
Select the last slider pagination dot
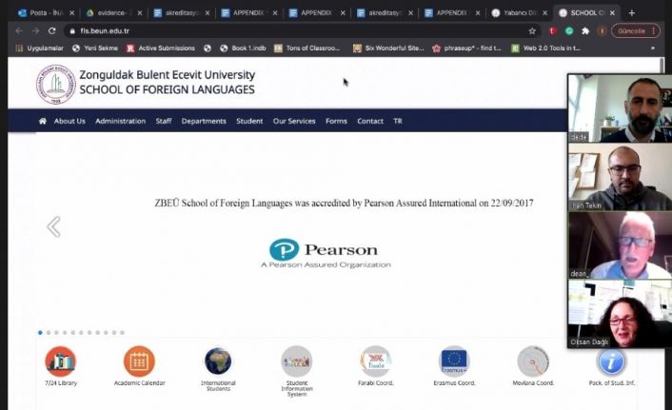pos(122,332)
